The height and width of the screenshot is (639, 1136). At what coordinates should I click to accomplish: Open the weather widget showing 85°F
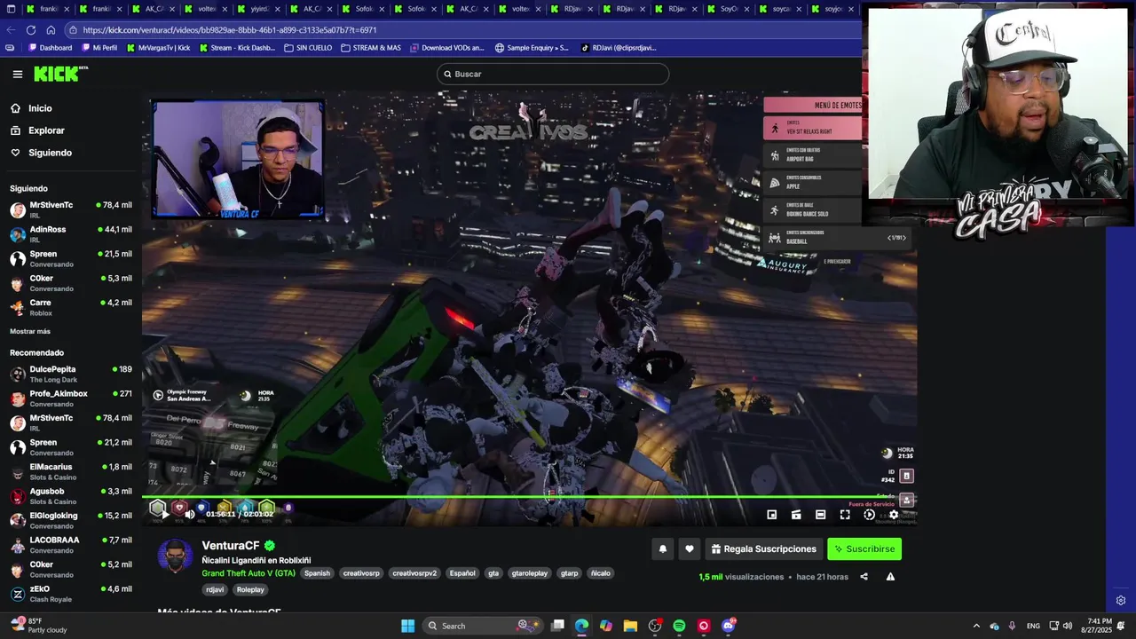[x=40, y=626]
